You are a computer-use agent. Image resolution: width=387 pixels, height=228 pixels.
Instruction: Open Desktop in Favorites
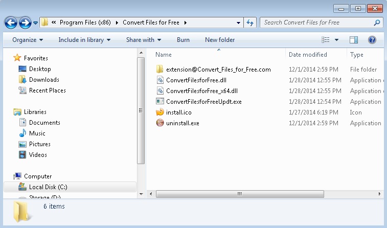[40, 69]
